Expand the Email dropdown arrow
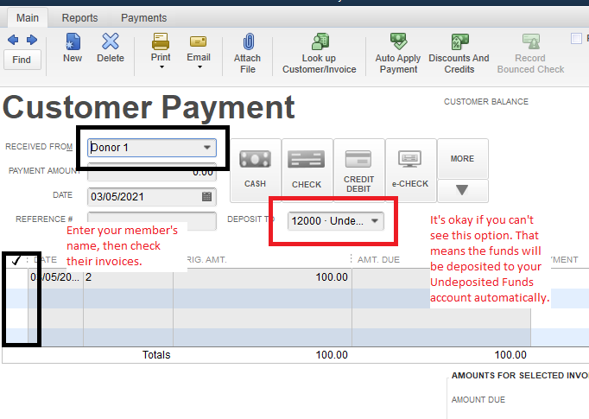The width and height of the screenshot is (589, 419). pyautogui.click(x=199, y=67)
